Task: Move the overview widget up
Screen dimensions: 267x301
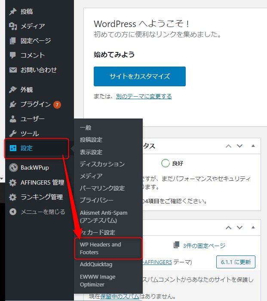Action: pyautogui.click(x=228, y=228)
